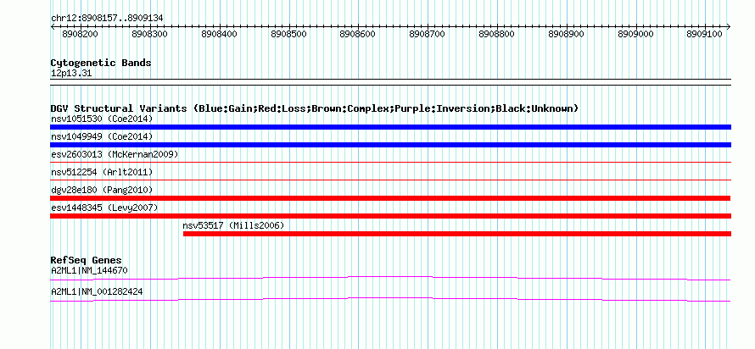The image size is (755, 349).
Task: Click ruler tick label 8909000
Action: tap(635, 34)
